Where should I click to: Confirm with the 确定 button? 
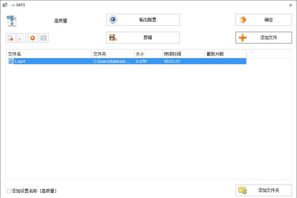pos(263,20)
